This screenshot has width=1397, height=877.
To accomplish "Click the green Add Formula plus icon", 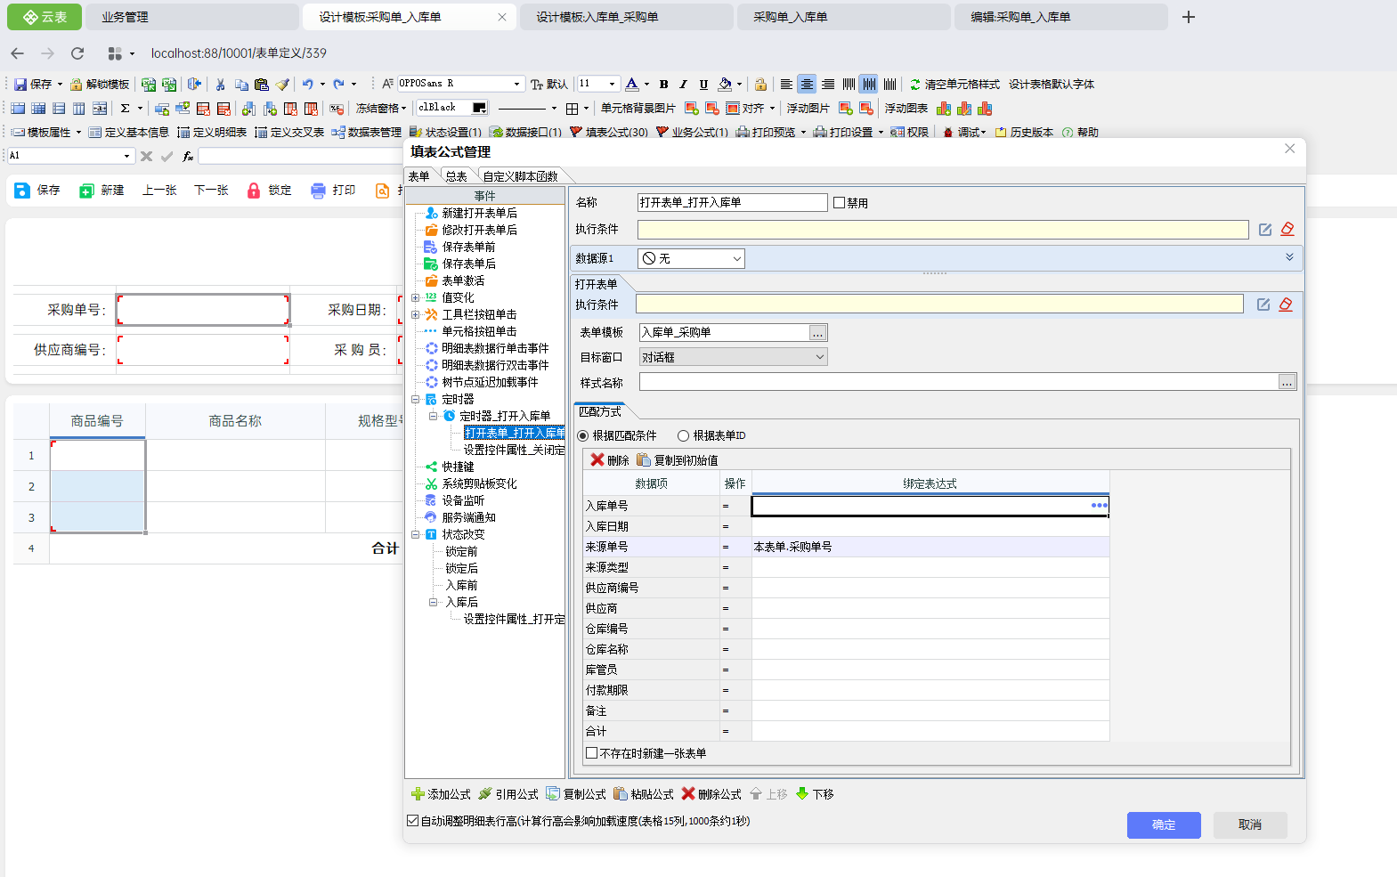I will [418, 794].
